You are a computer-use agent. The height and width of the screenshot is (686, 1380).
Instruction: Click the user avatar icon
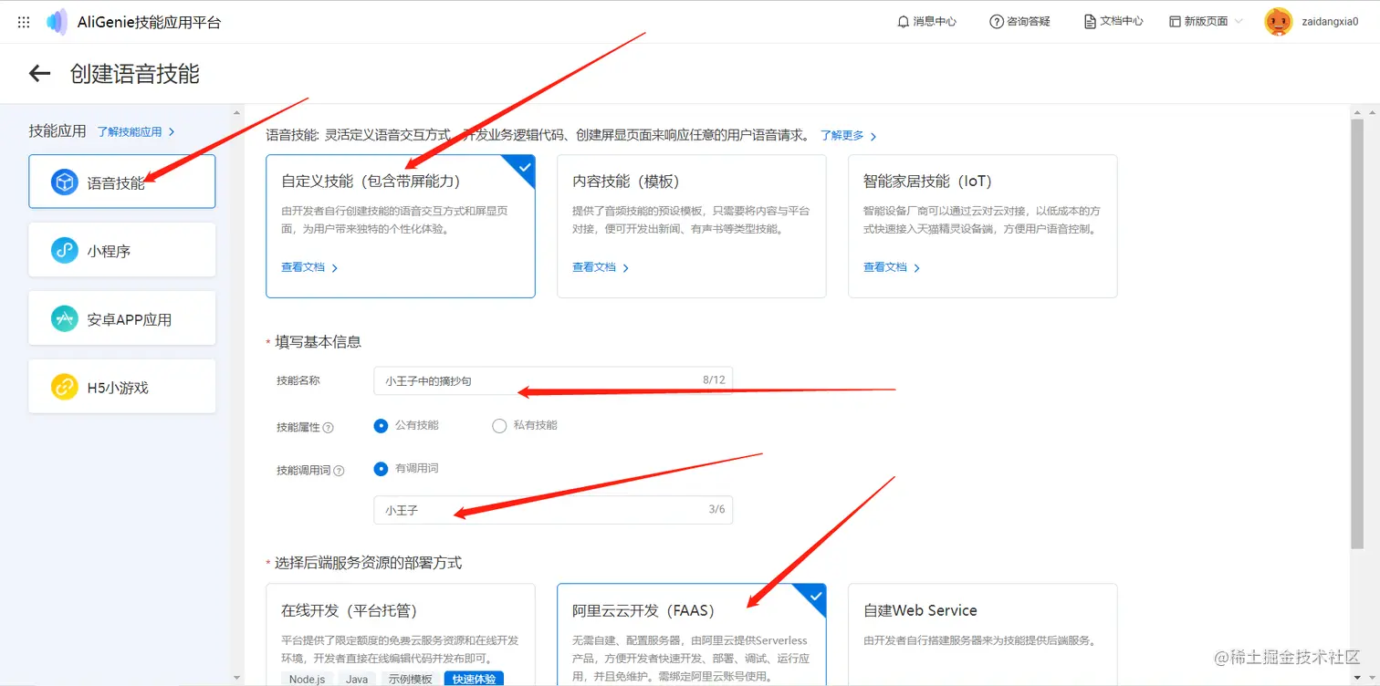point(1279,22)
